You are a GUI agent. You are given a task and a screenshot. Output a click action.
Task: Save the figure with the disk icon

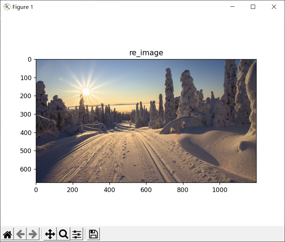(93, 234)
